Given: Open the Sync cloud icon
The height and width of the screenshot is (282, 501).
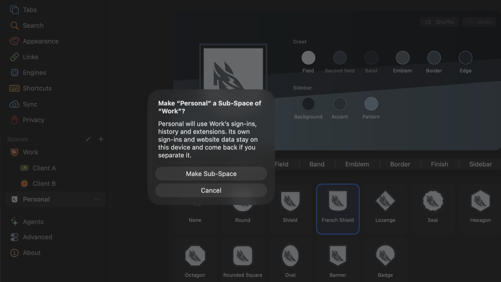Looking at the screenshot, I should click(14, 104).
